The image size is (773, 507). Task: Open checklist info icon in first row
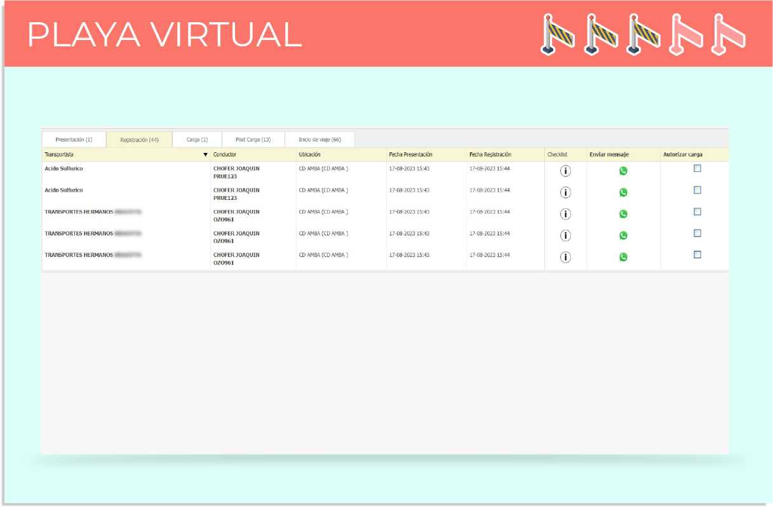[x=565, y=171]
